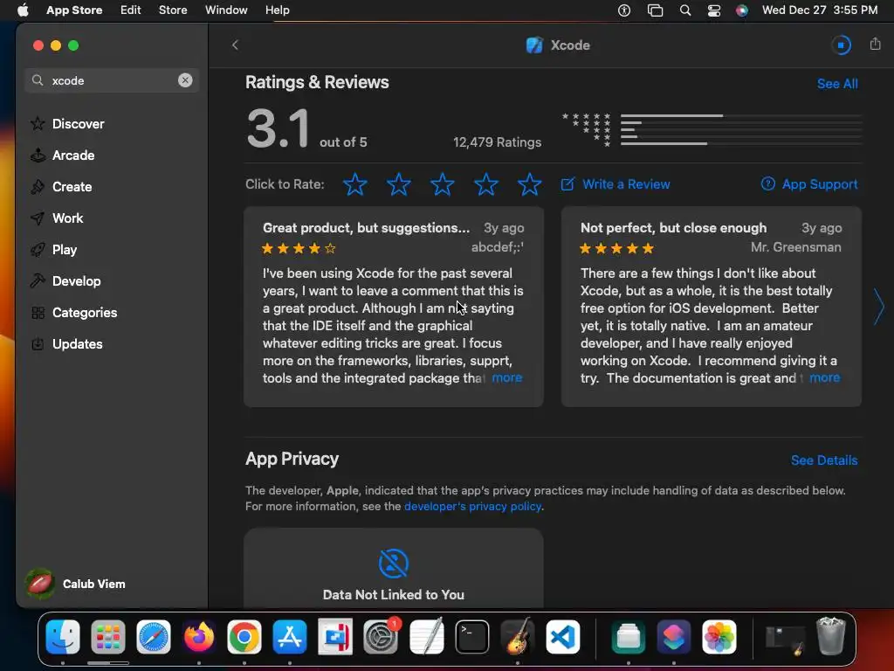Launch Google Chrome from the Dock
The width and height of the screenshot is (894, 671).
pos(244,637)
